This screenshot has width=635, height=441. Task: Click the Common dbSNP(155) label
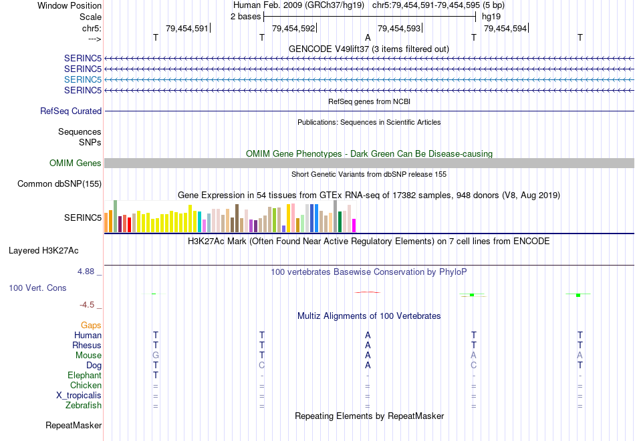59,183
